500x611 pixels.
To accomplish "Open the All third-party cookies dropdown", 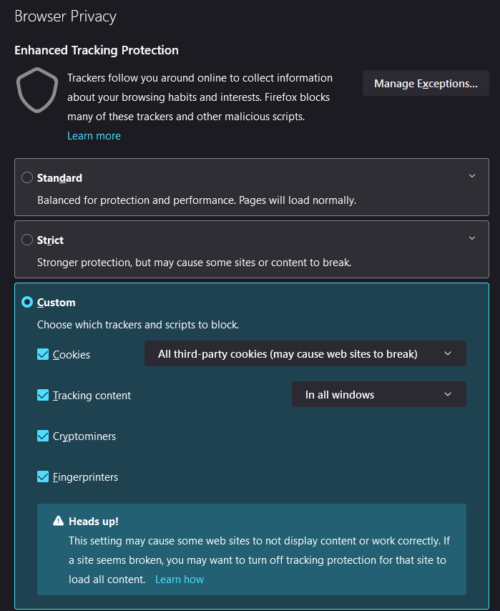I will (x=305, y=353).
